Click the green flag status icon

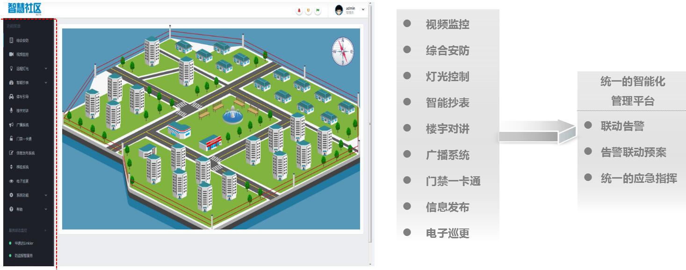317,9
